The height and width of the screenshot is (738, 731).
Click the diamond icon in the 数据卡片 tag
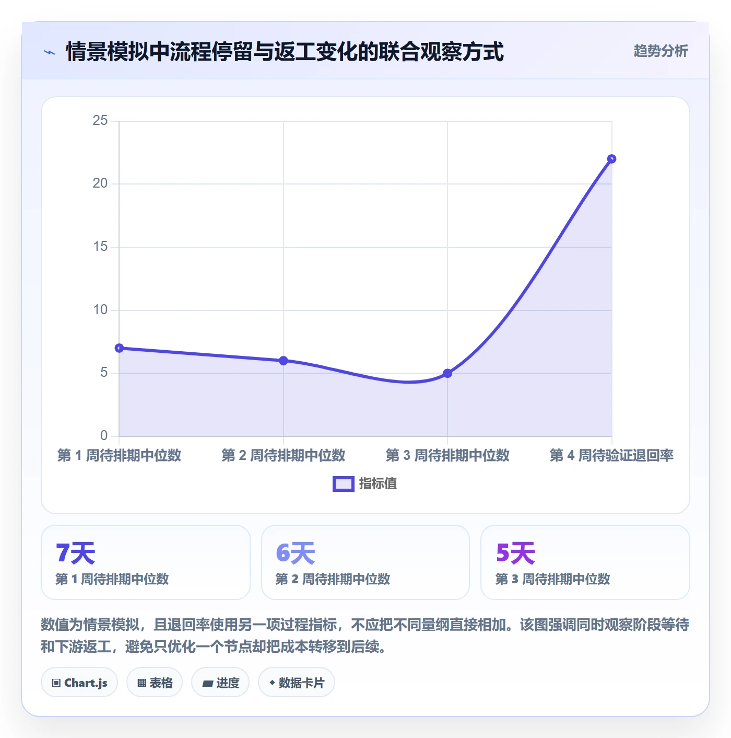272,683
